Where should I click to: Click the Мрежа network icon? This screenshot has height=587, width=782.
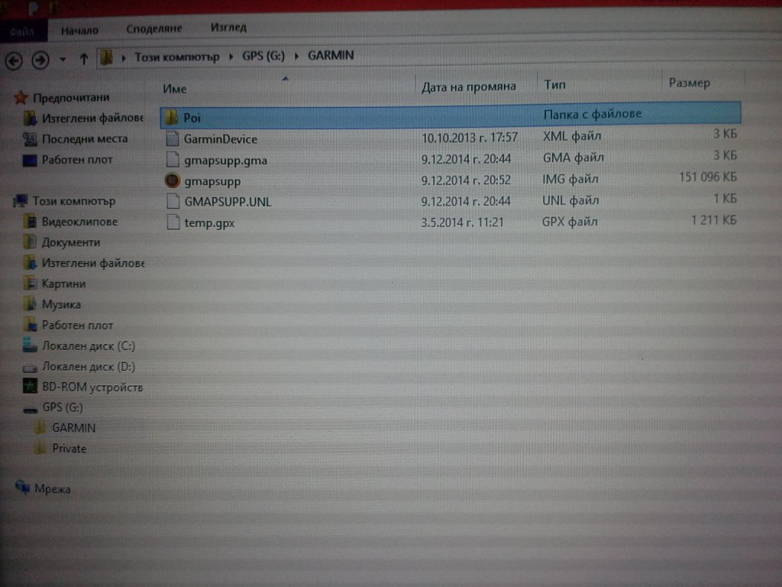click(x=22, y=486)
